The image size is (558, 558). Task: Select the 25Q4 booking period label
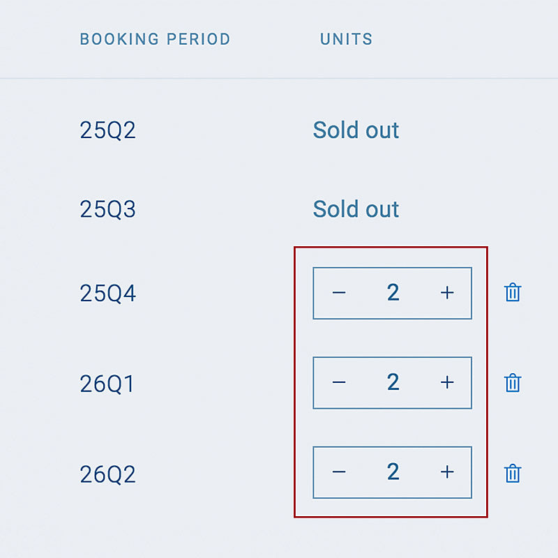[x=107, y=294]
